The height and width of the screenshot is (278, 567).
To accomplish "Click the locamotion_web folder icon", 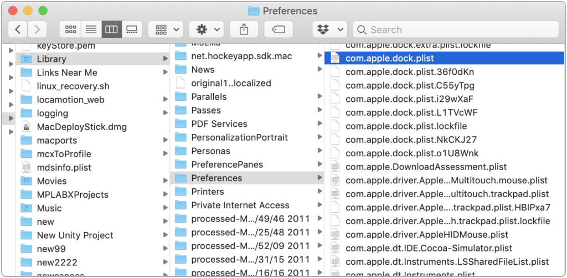I will coord(27,100).
